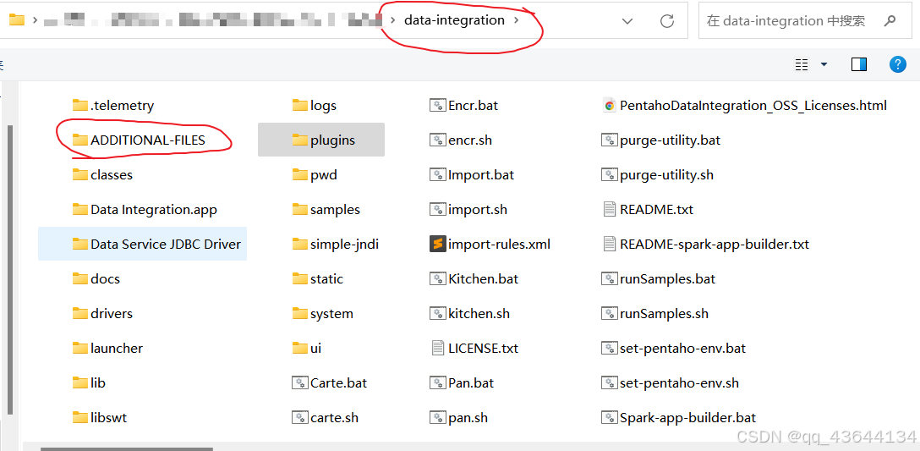The image size is (920, 451).
Task: Change the view layout icon
Action: pos(802,64)
